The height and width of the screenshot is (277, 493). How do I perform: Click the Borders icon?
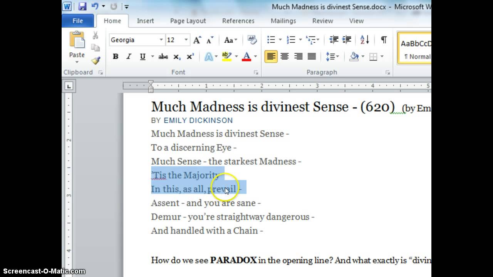(373, 57)
